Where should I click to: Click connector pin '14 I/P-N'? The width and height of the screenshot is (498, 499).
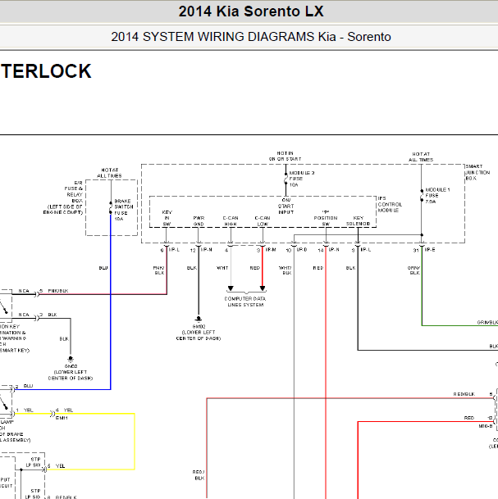[328, 250]
